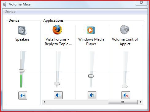Viewport: 150px width, 112px height.
Task: Click the 'Windows Media Player' label
Action: (91, 42)
